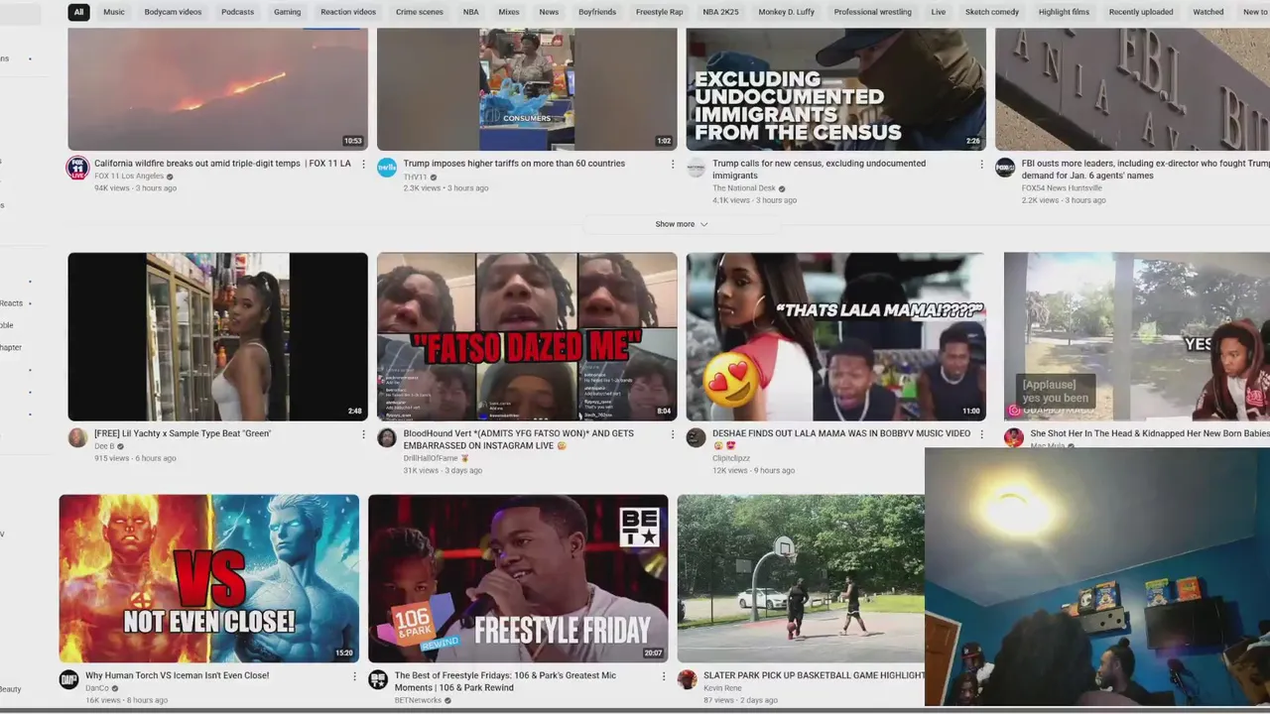1270x714 pixels.
Task: Open The Best of Freestyle Fridays title
Action: tap(505, 681)
